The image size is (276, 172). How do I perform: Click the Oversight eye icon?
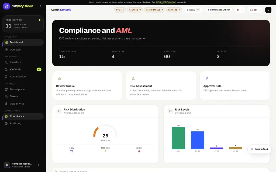pyautogui.click(x=6, y=50)
